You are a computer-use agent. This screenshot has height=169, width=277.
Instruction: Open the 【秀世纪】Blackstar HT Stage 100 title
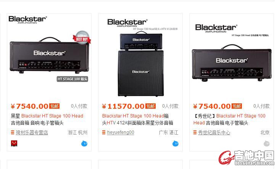(229, 119)
